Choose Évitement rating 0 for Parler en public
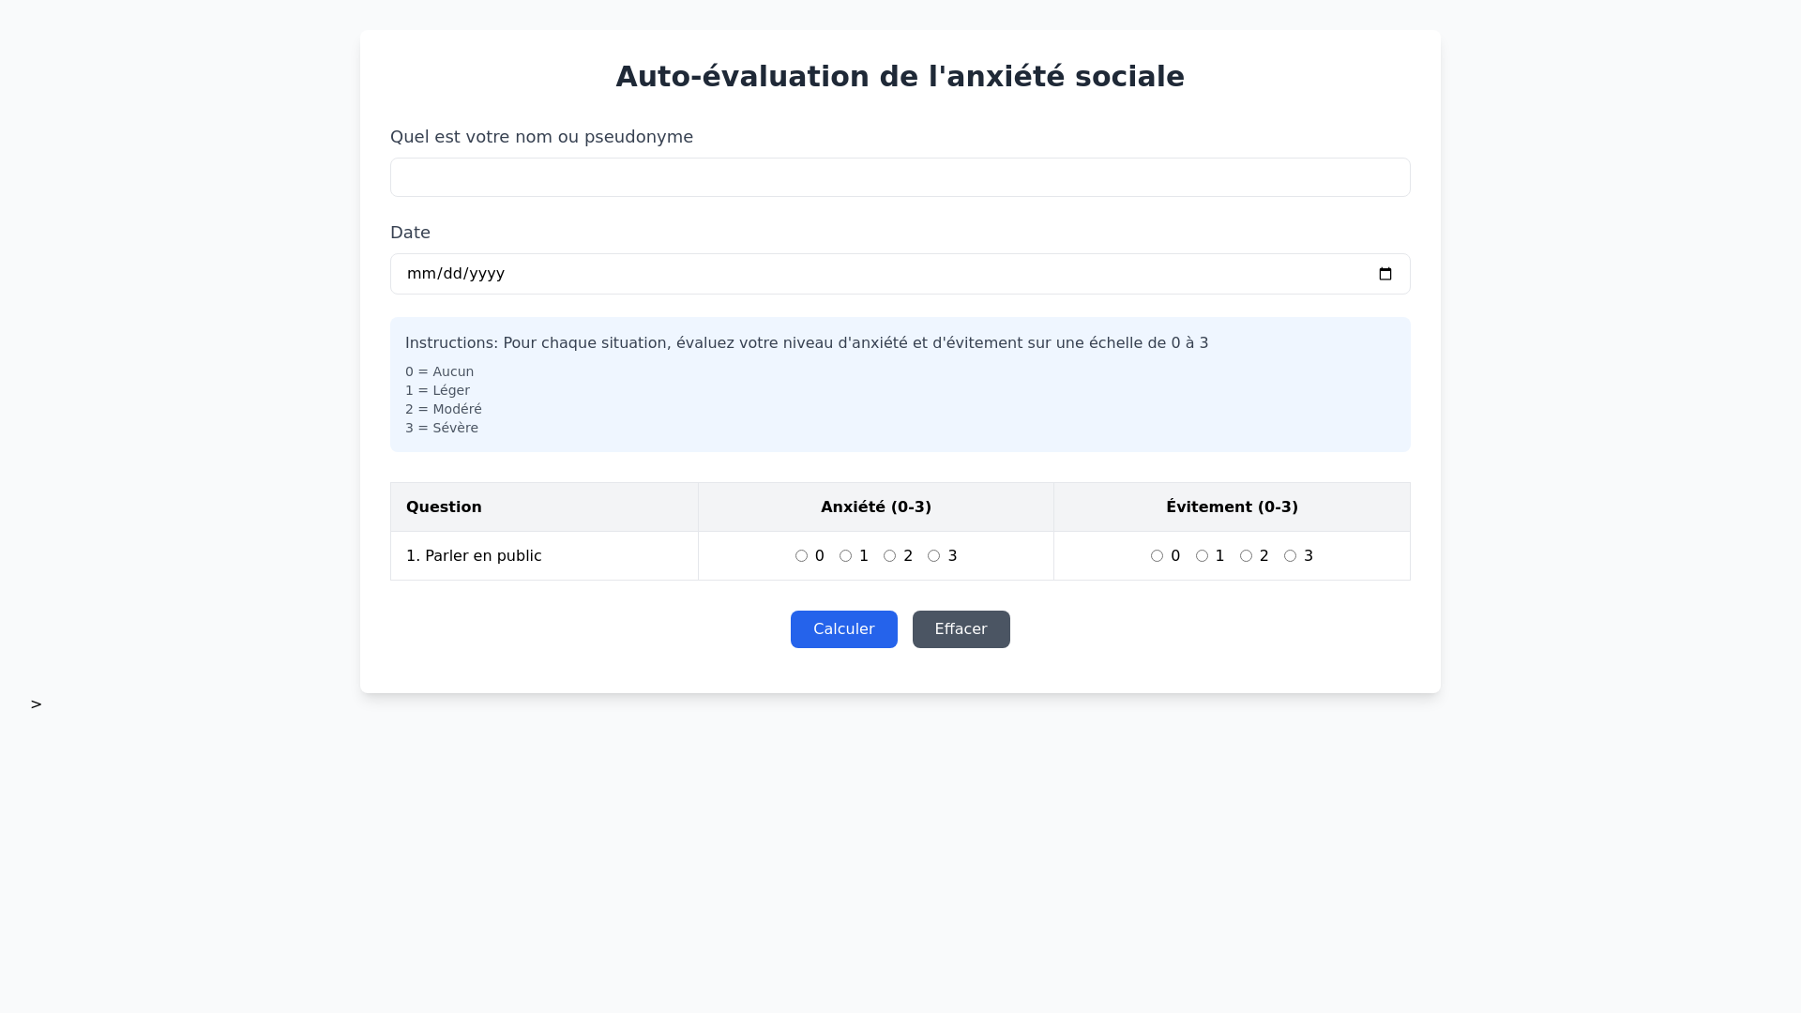The width and height of the screenshot is (1801, 1013). [x=1157, y=556]
